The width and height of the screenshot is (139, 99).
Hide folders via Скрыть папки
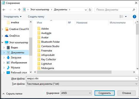13,94
